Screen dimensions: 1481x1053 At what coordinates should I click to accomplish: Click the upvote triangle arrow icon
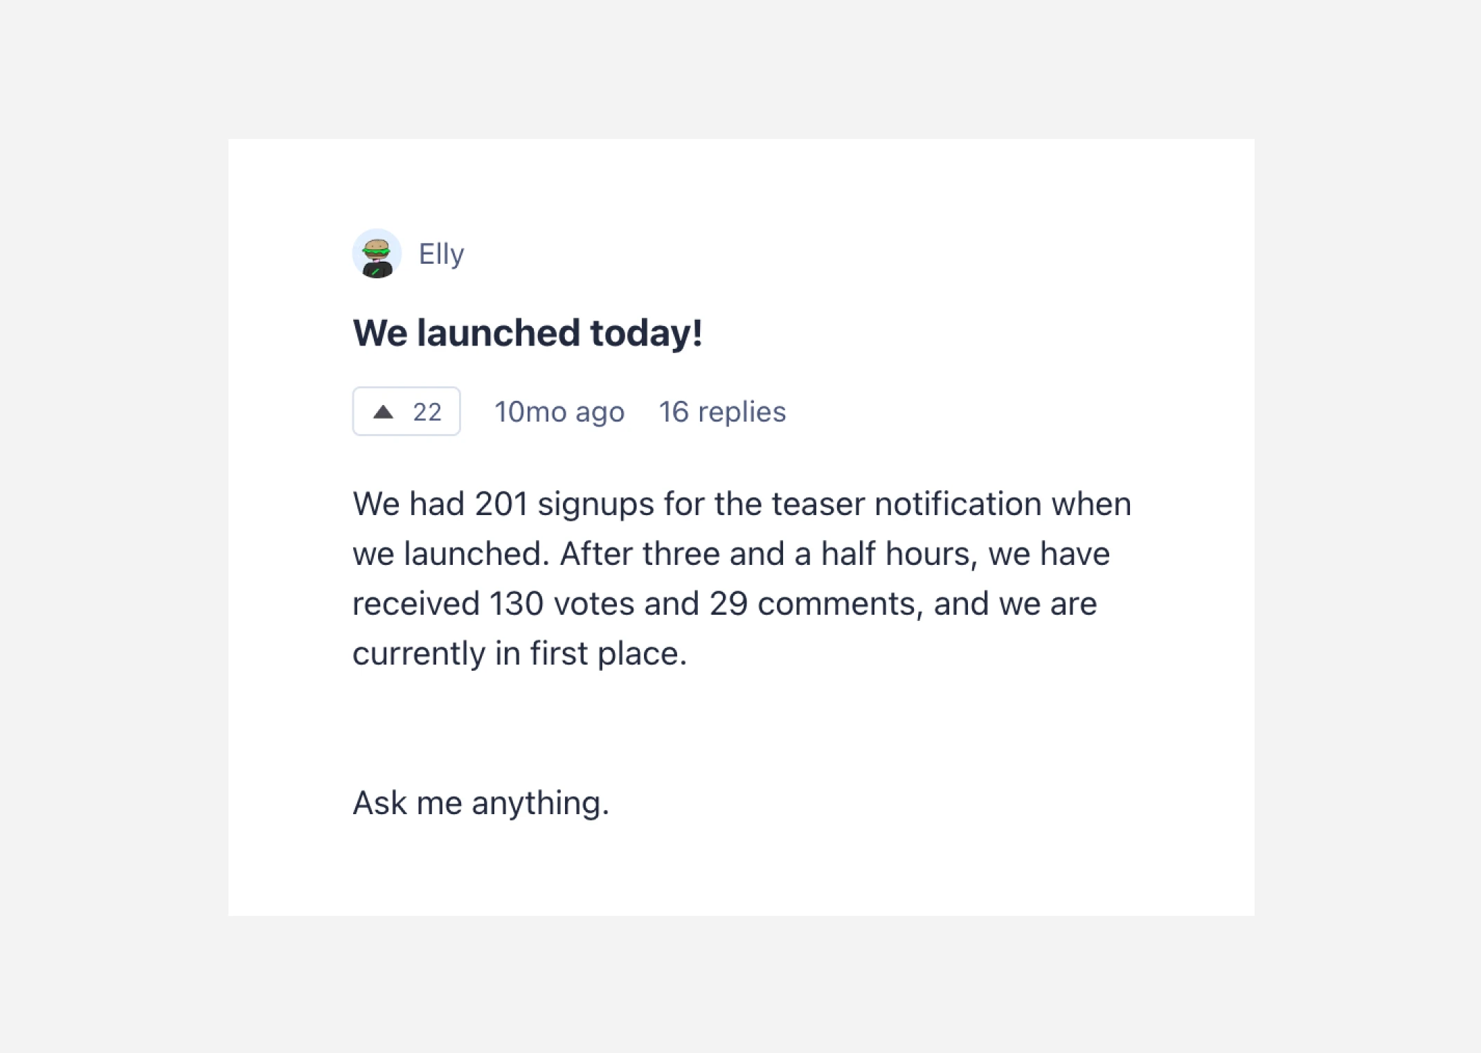[x=383, y=413]
